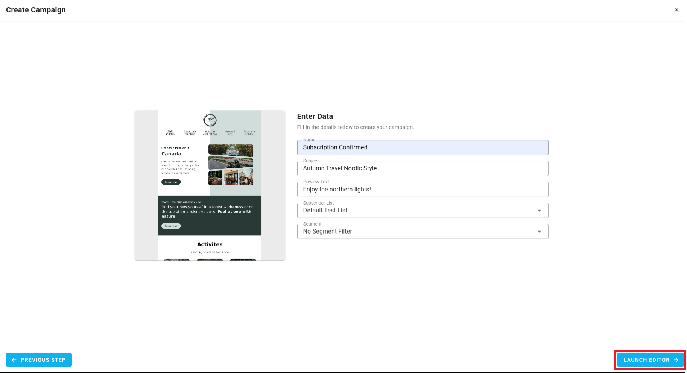The height and width of the screenshot is (373, 687).
Task: Click the book now button under Canada
Action: (171, 182)
